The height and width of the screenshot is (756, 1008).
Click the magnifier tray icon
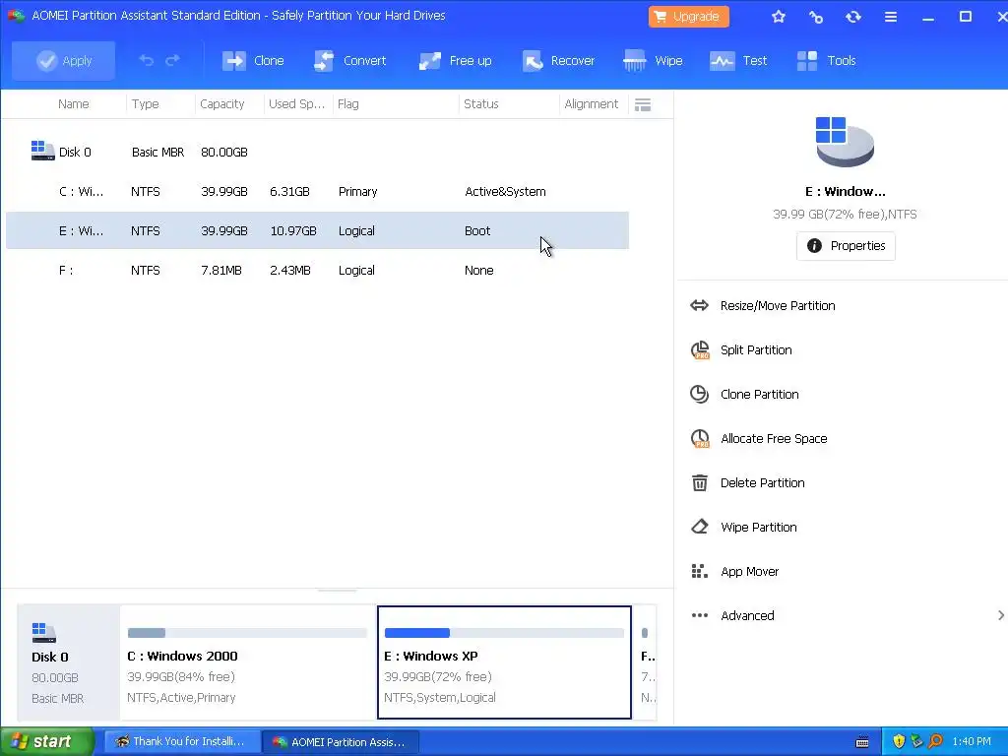pyautogui.click(x=935, y=742)
